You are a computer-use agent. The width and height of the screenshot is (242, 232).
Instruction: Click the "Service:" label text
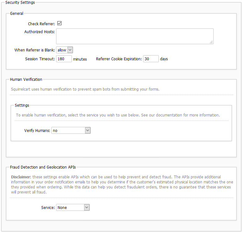point(48,208)
